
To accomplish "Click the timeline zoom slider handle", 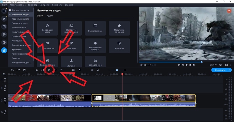I will 117,70.
